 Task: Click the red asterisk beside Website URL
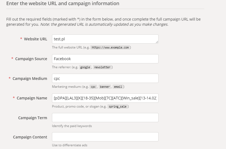coord(21,39)
